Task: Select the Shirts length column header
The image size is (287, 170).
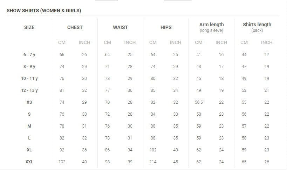Action: tap(257, 25)
